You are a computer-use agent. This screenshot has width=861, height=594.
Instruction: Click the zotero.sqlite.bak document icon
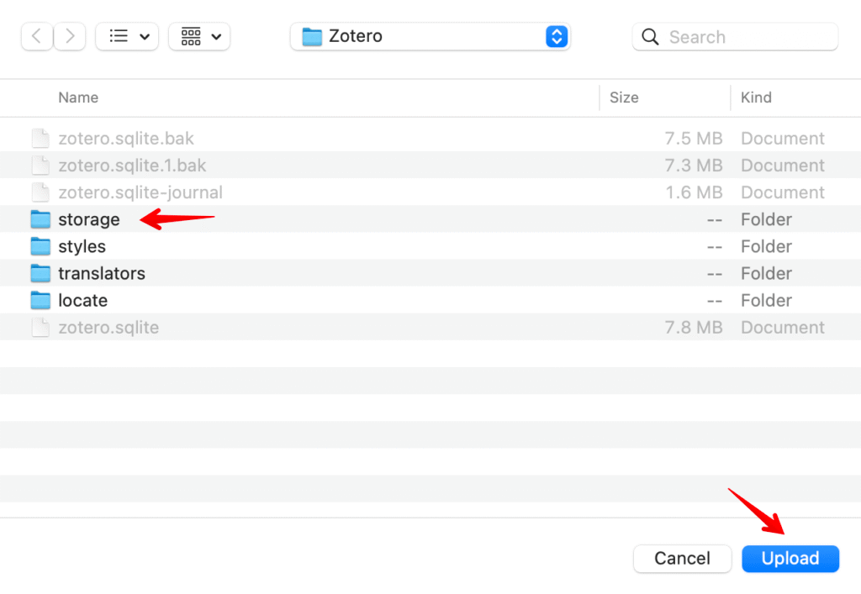tap(40, 139)
